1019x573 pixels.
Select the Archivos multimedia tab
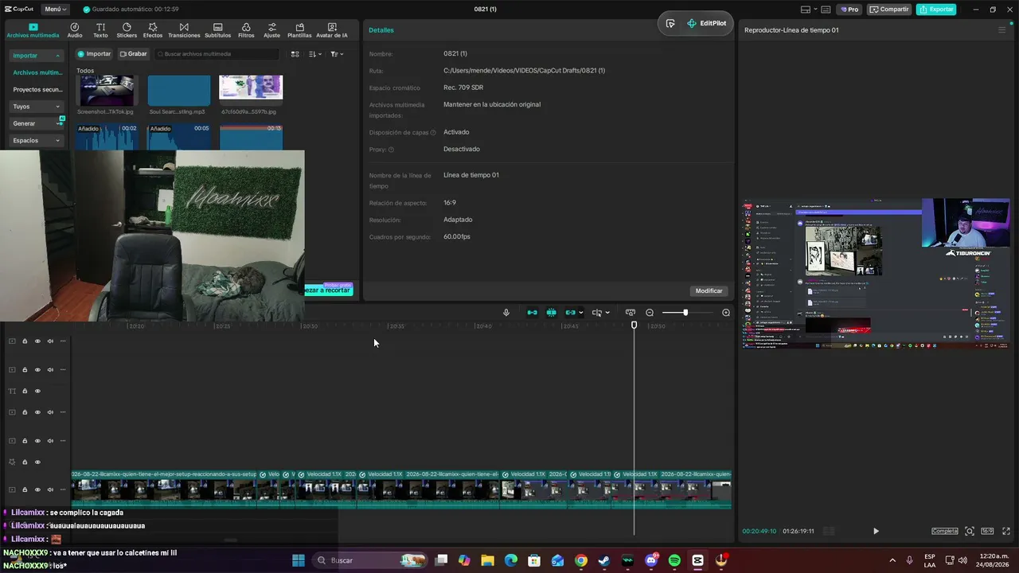[x=33, y=30]
